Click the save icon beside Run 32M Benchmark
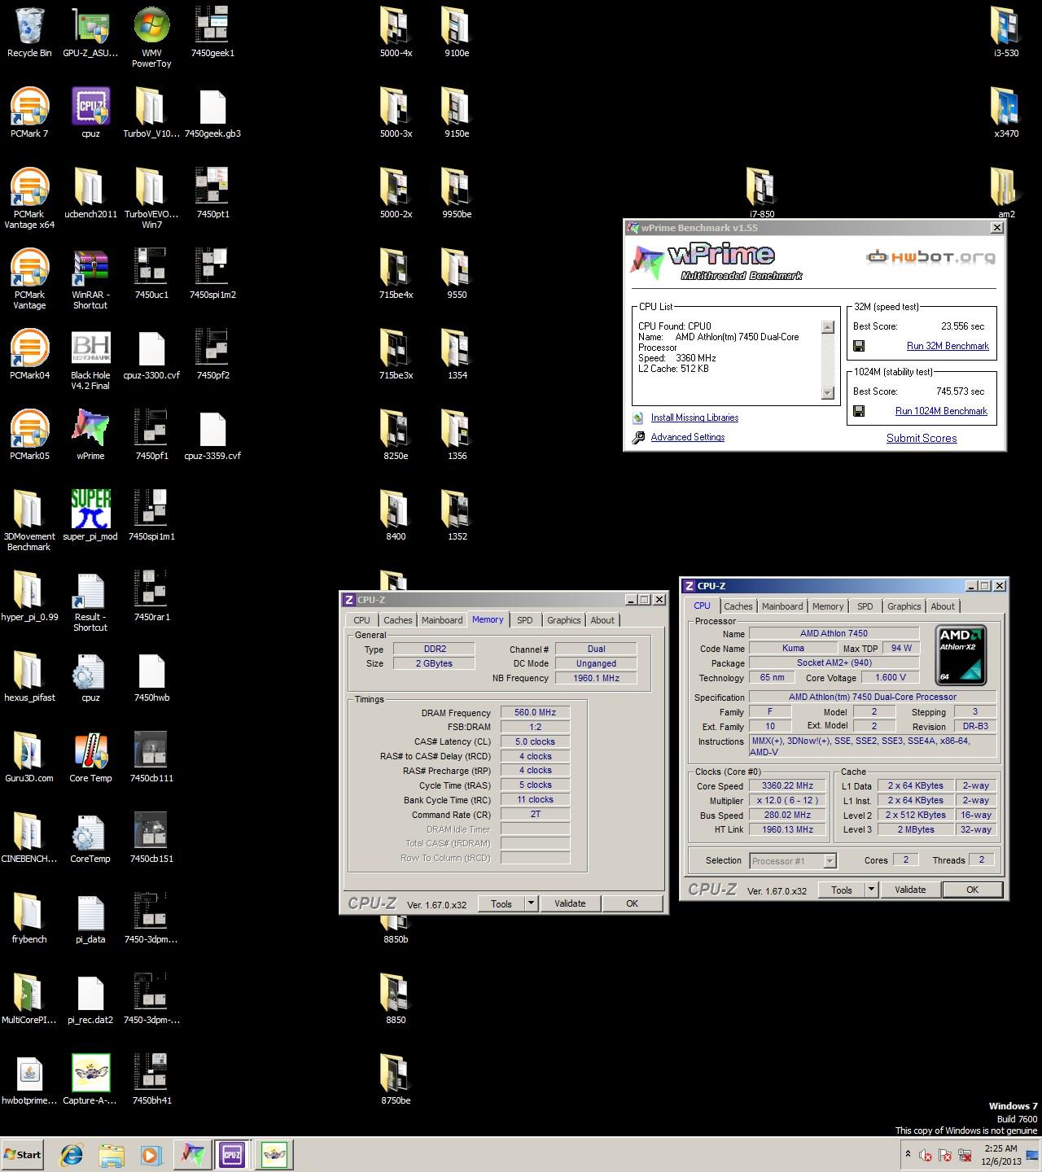Viewport: 1042px width, 1172px height. (x=859, y=346)
